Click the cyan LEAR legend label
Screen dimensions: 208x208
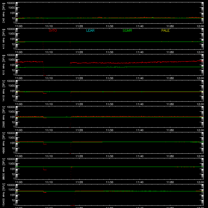(x=90, y=30)
